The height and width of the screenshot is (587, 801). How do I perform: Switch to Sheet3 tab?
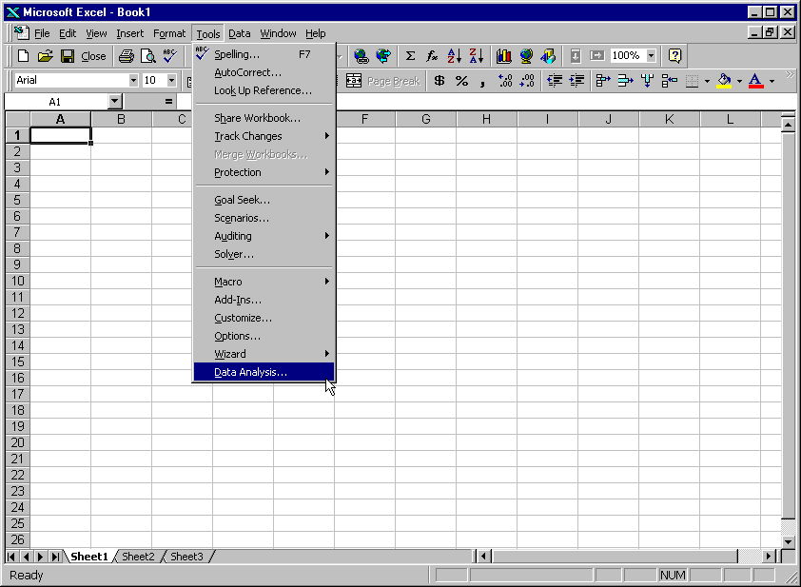click(186, 557)
